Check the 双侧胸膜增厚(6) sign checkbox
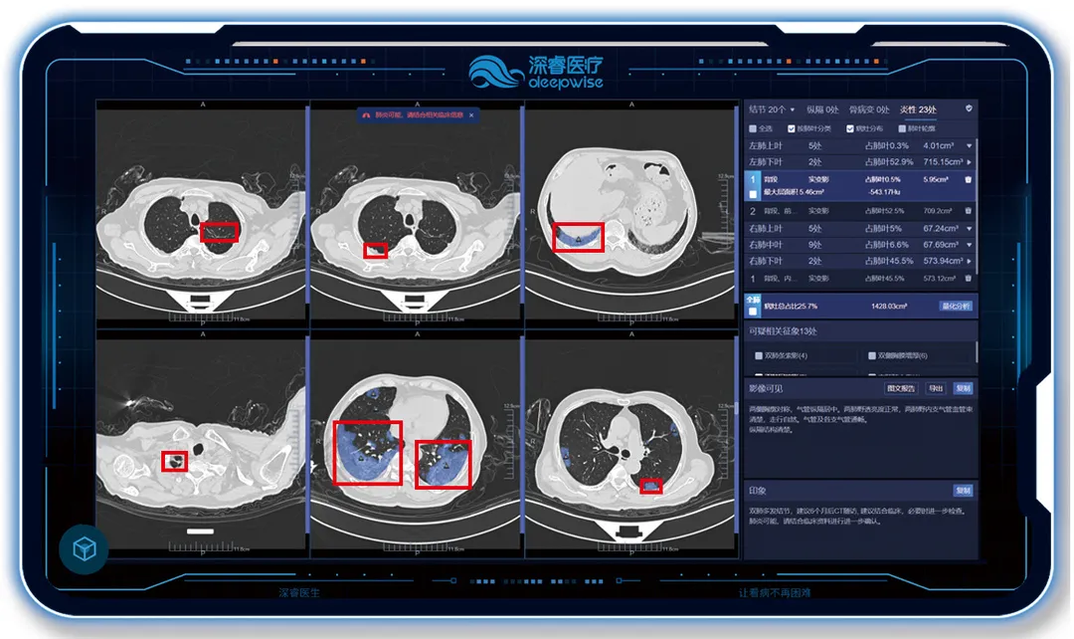 (871, 356)
